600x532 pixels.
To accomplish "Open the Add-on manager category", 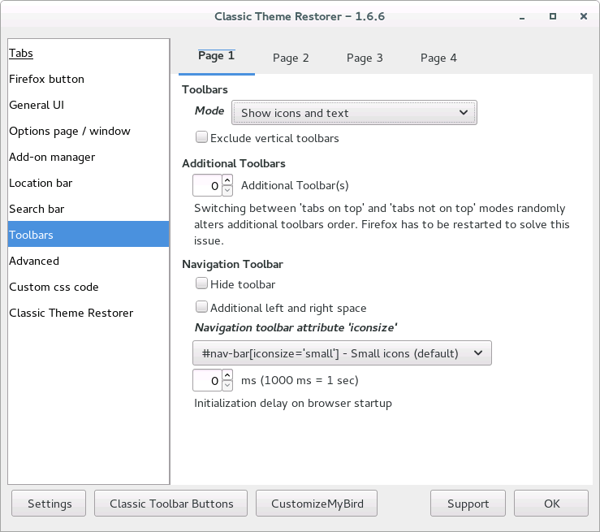I will click(88, 158).
